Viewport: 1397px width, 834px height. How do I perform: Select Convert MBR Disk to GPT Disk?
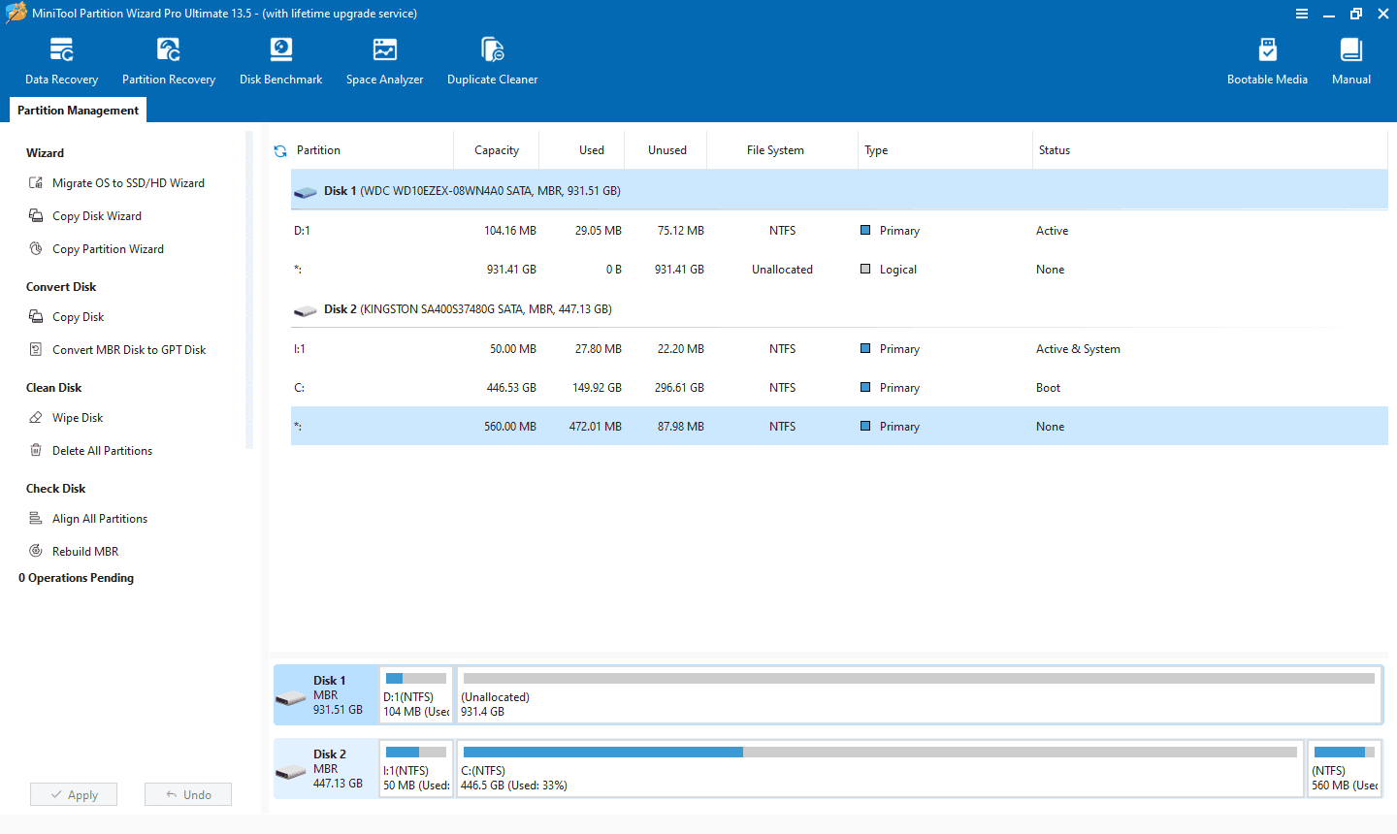point(129,349)
